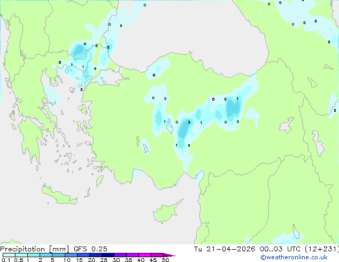The height and width of the screenshot is (262, 339).
Task: Click the above-50 mm legend arrow tip
Action: click(x=169, y=255)
